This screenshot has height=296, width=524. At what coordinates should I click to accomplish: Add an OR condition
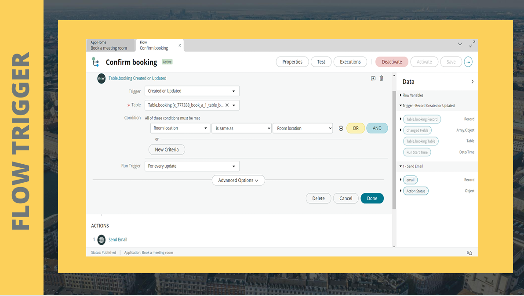click(356, 128)
